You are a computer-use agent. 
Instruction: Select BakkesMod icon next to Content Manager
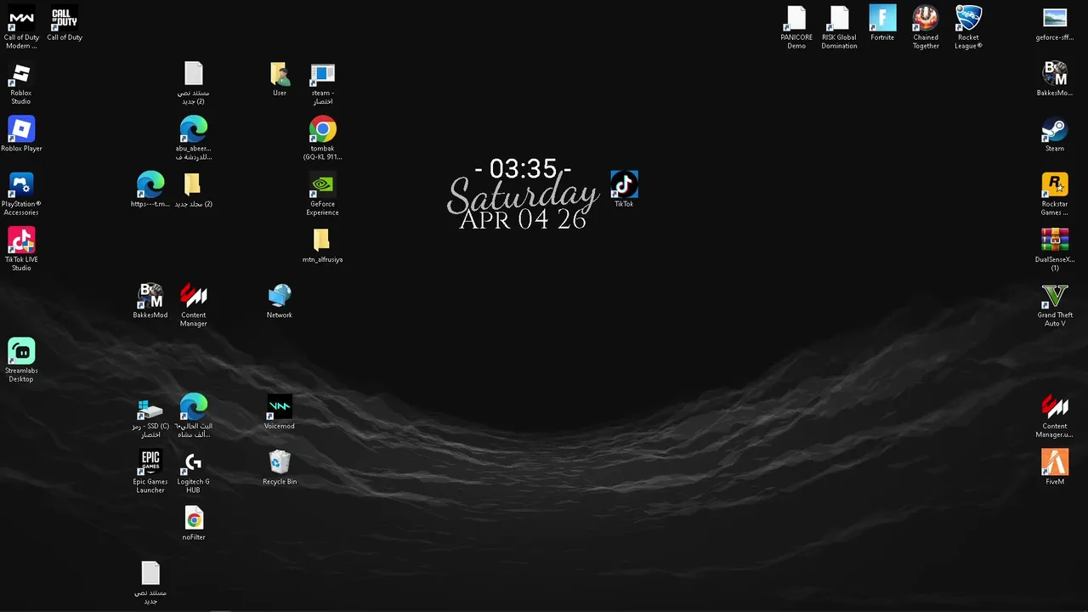click(150, 301)
